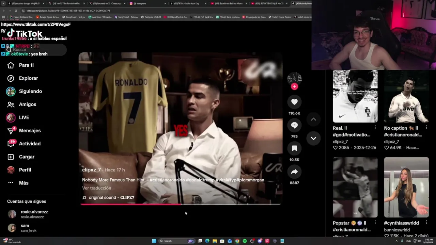Open three-dot menu for 'No caption' video
This screenshot has width=436, height=245.
coord(426,128)
